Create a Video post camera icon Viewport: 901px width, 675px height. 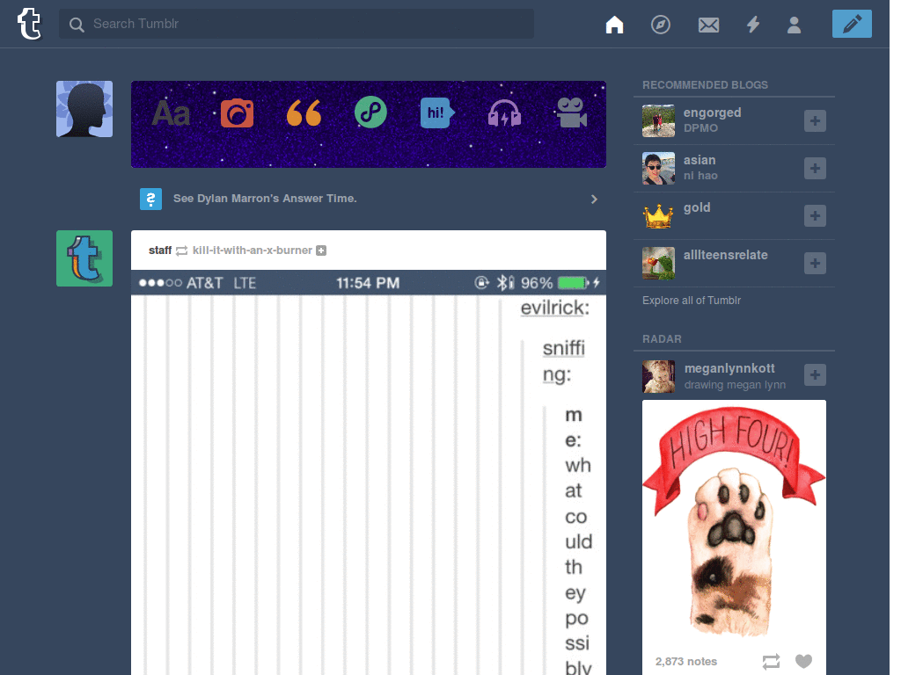pos(571,112)
